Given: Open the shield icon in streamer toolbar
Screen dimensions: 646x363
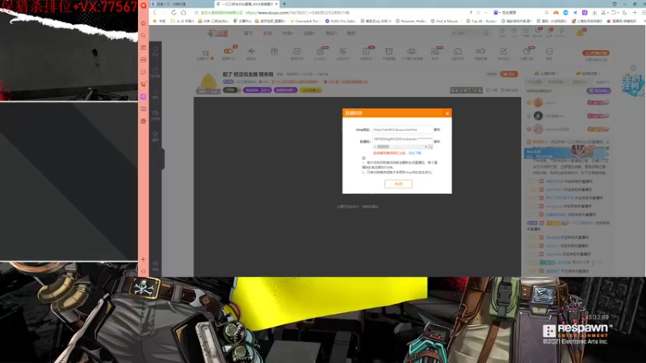Looking at the screenshot, I should tap(342, 52).
